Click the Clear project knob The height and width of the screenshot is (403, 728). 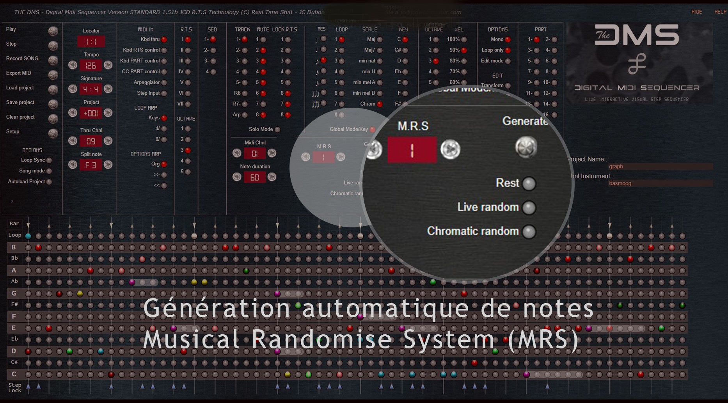tap(53, 119)
